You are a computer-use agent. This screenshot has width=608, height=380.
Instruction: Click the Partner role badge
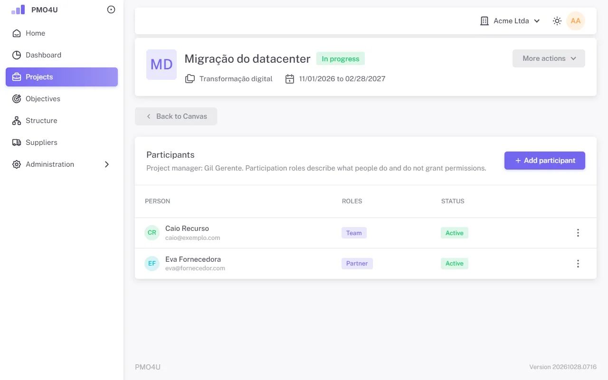[x=357, y=264]
